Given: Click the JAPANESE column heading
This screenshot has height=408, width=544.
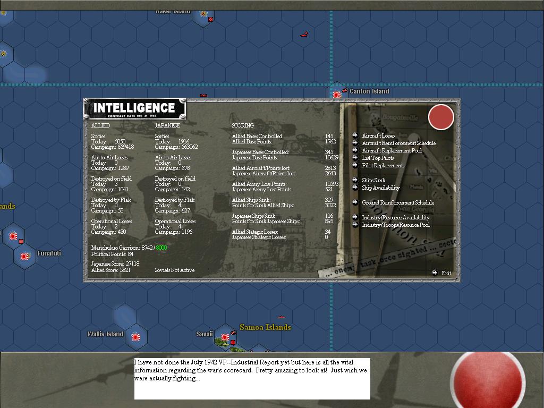Looking at the screenshot, I should click(167, 125).
